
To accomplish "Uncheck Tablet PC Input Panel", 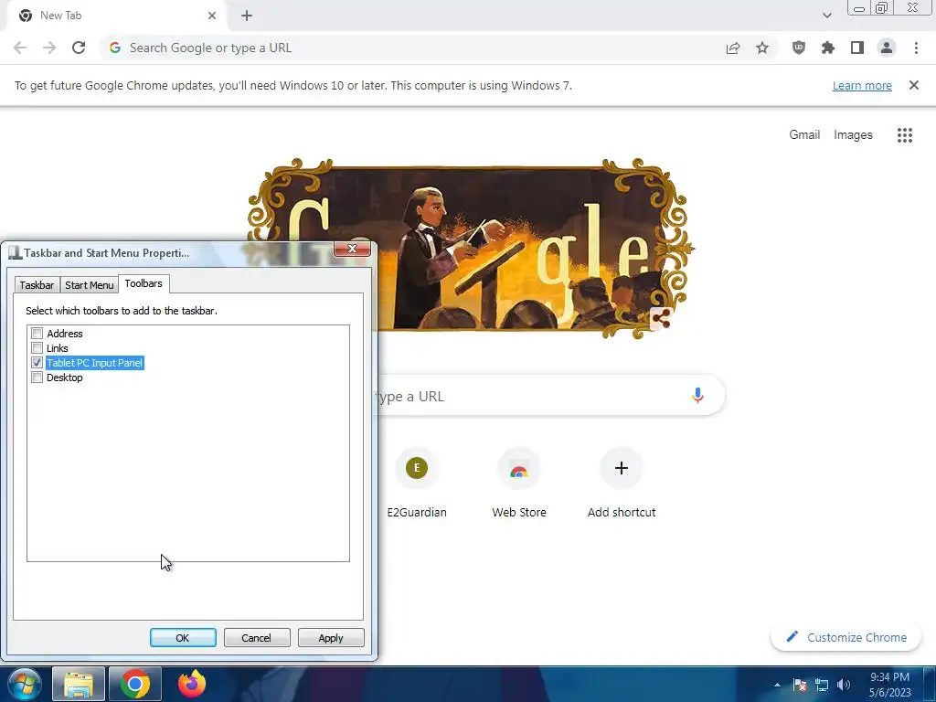I will [x=37, y=362].
